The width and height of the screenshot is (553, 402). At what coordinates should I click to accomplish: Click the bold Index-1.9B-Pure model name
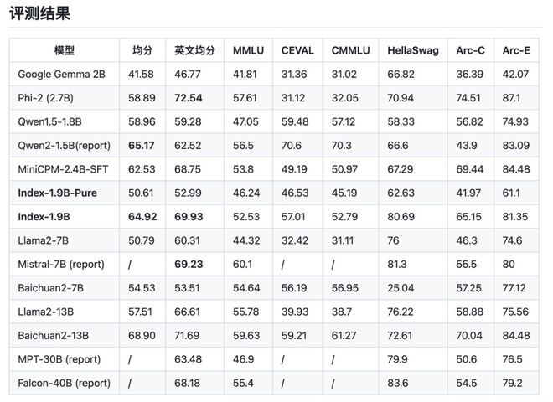pyautogui.click(x=58, y=193)
